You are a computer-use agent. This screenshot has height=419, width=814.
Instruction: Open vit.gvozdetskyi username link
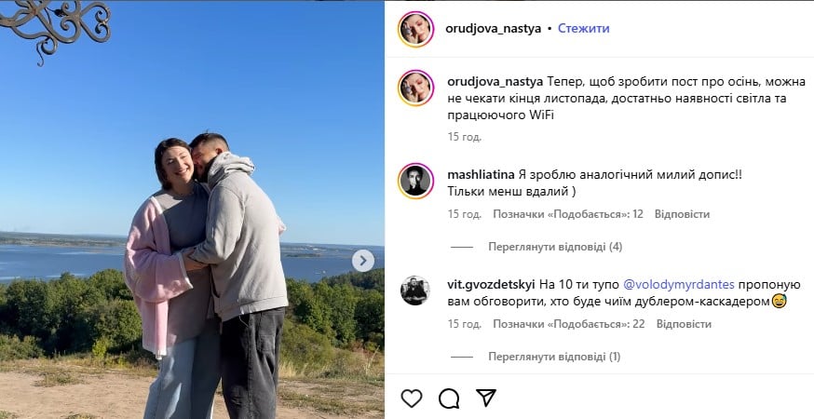(491, 285)
